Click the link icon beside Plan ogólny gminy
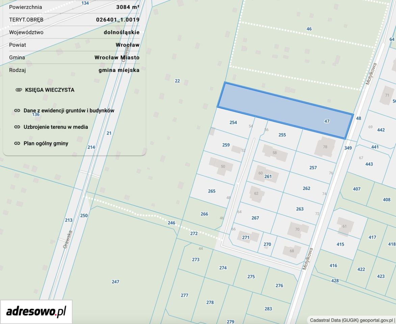Image resolution: width=396 pixels, height=324 pixels. tap(17, 143)
